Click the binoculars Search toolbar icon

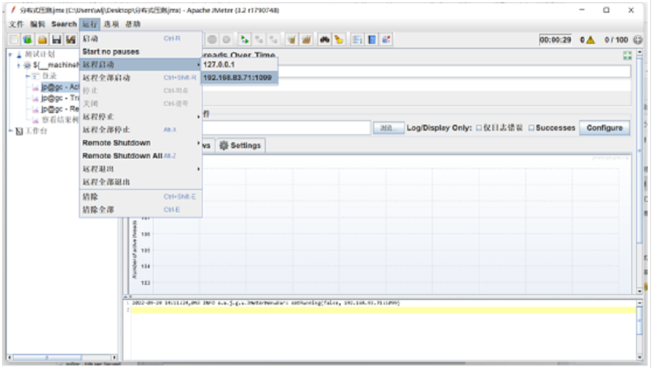pyautogui.click(x=324, y=40)
